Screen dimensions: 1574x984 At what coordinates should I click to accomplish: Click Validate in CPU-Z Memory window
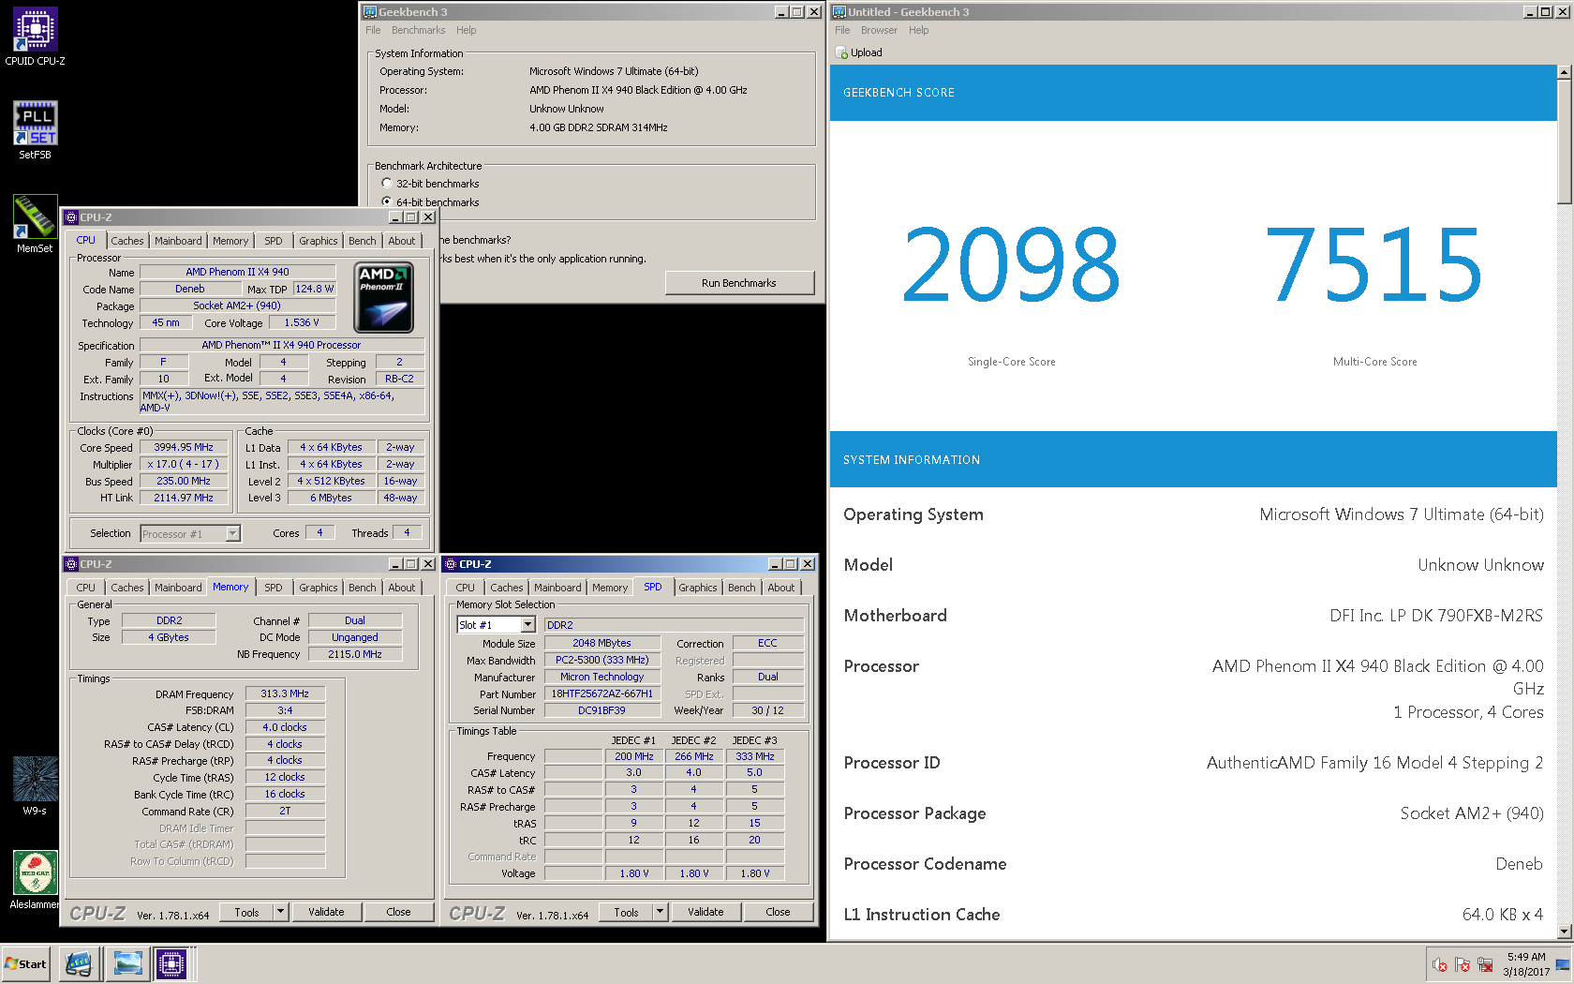[x=326, y=912]
